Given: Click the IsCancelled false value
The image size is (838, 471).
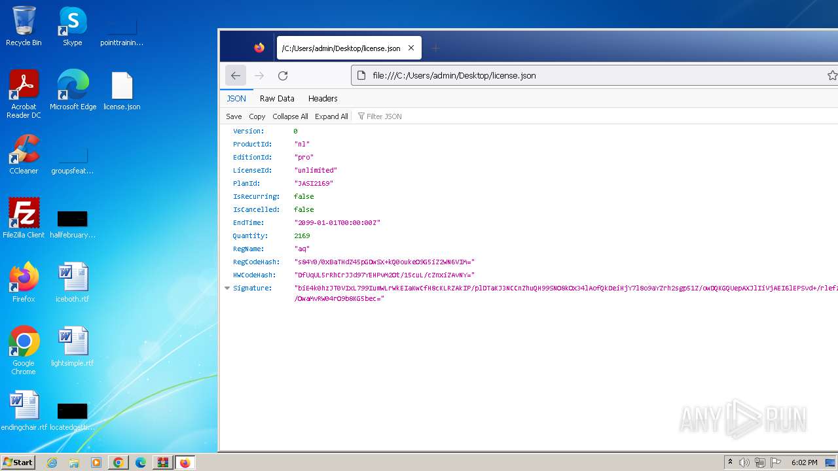Looking at the screenshot, I should [304, 209].
